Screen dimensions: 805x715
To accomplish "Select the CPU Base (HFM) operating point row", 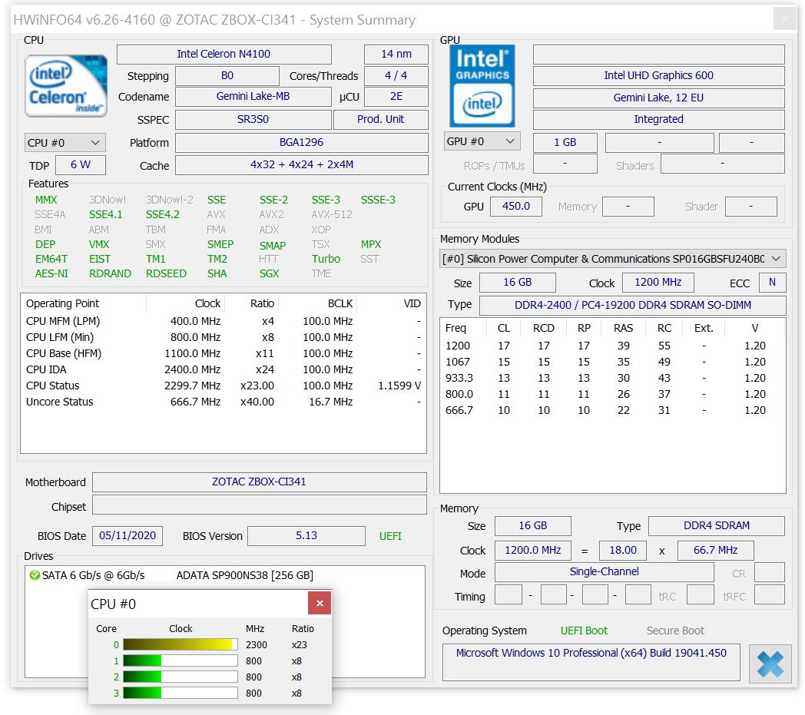I will click(224, 353).
